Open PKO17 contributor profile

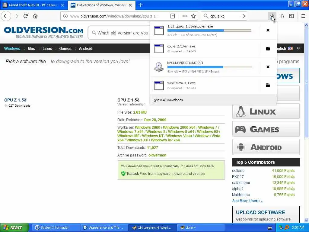tap(238, 176)
